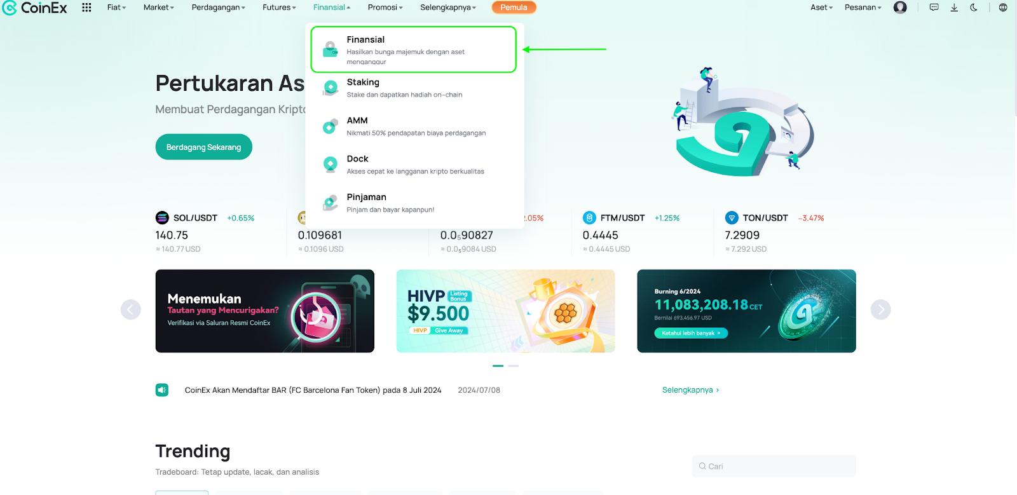The width and height of the screenshot is (1017, 495).
Task: Click the user profile avatar icon
Action: 900,8
